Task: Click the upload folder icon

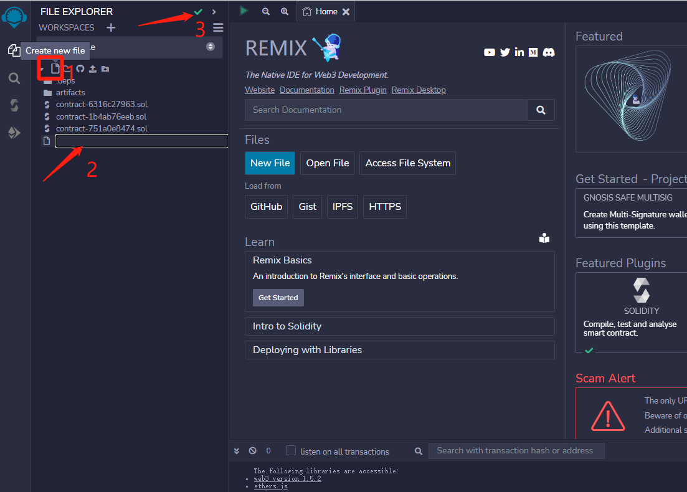Action: point(105,69)
